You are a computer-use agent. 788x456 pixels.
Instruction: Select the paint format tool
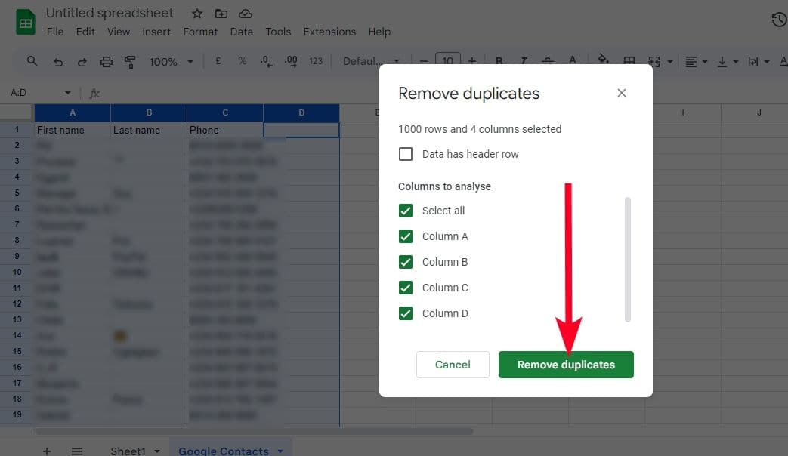click(130, 61)
